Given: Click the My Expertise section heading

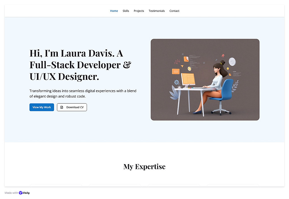Looking at the screenshot, I should (144, 167).
